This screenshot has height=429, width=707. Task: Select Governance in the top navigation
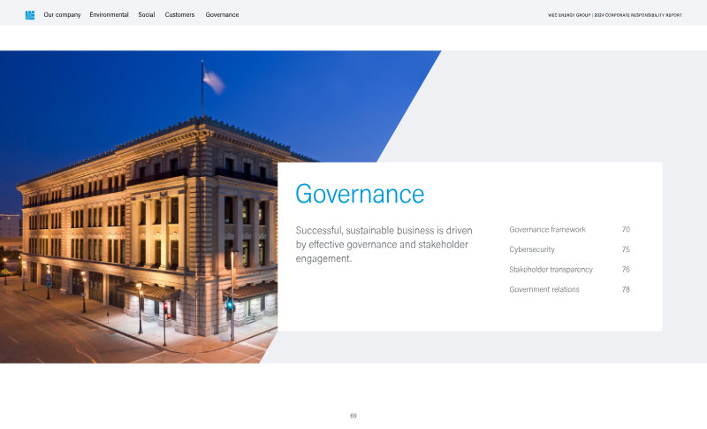point(222,15)
